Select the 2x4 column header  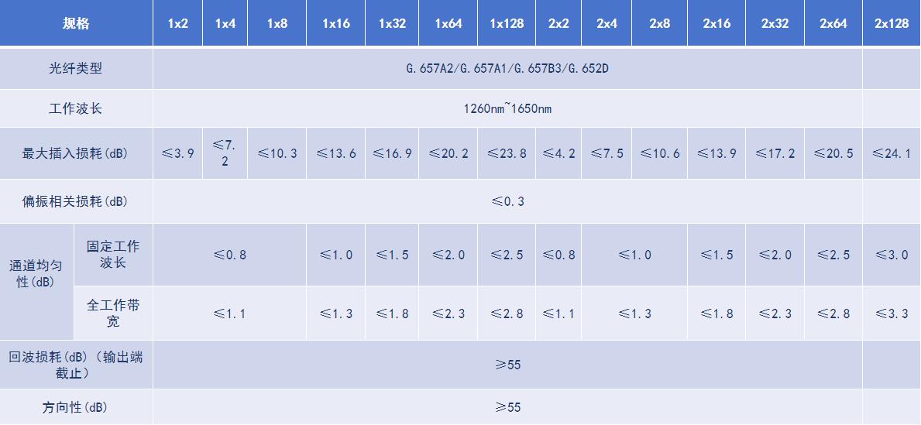coord(607,23)
